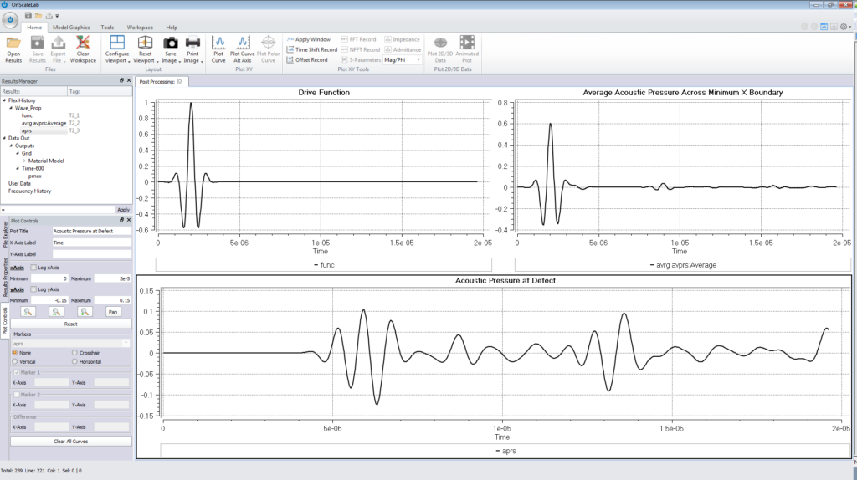This screenshot has width=857, height=480.
Task: Open the Tools ribbon tab
Action: pyautogui.click(x=107, y=28)
